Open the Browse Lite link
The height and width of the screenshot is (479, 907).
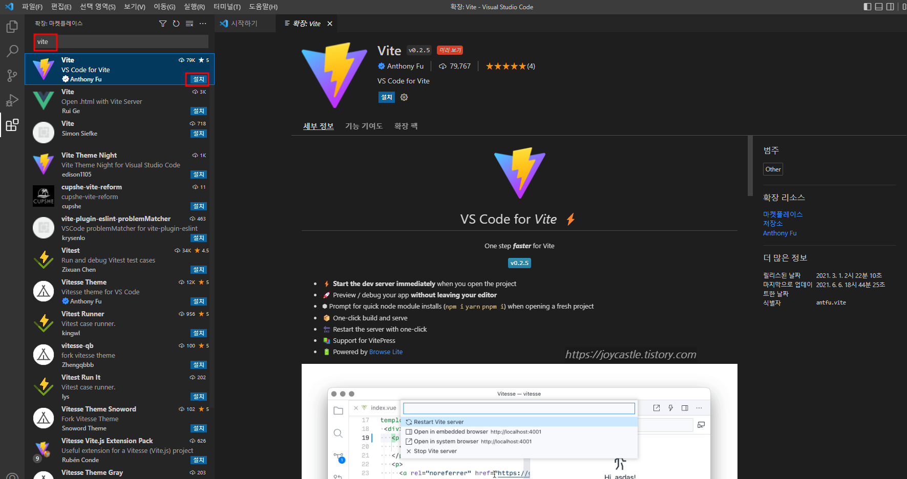click(386, 352)
